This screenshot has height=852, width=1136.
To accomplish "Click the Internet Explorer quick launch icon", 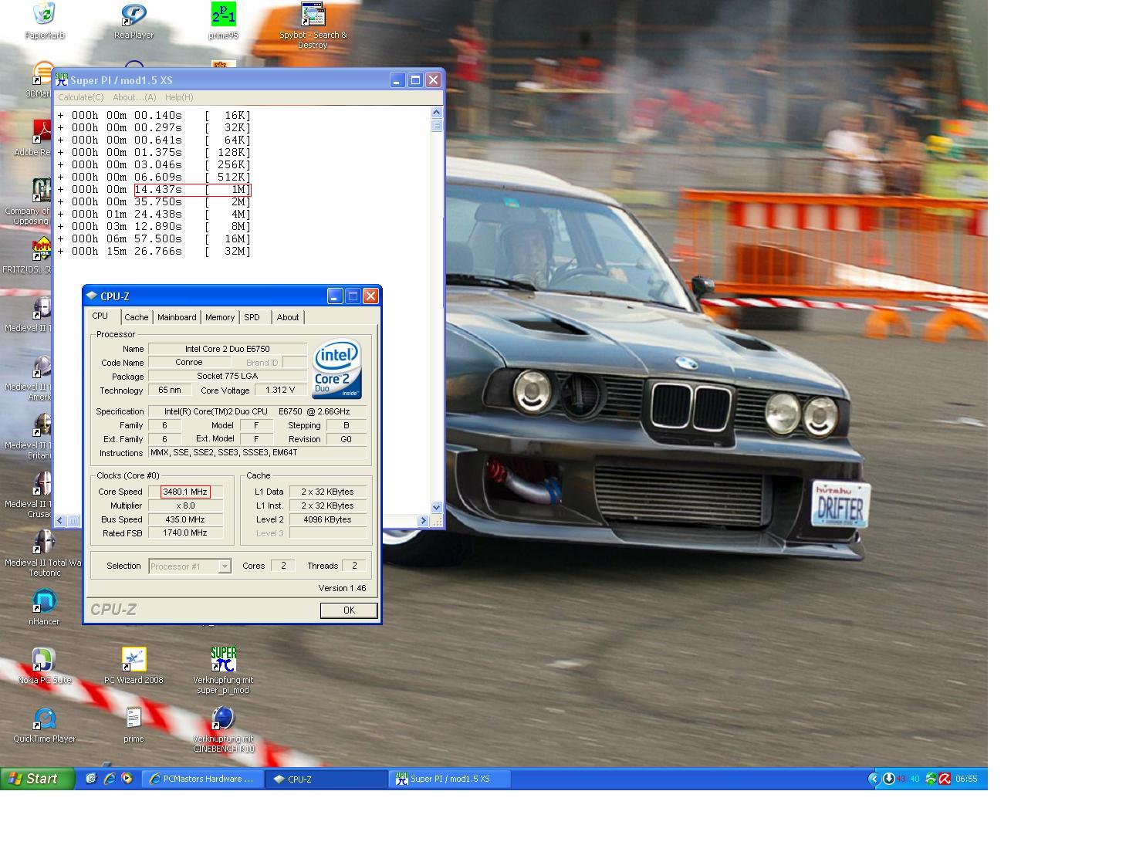I will 109,779.
